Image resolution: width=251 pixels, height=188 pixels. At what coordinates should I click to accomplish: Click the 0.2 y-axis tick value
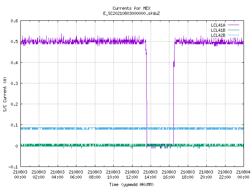click(x=14, y=104)
